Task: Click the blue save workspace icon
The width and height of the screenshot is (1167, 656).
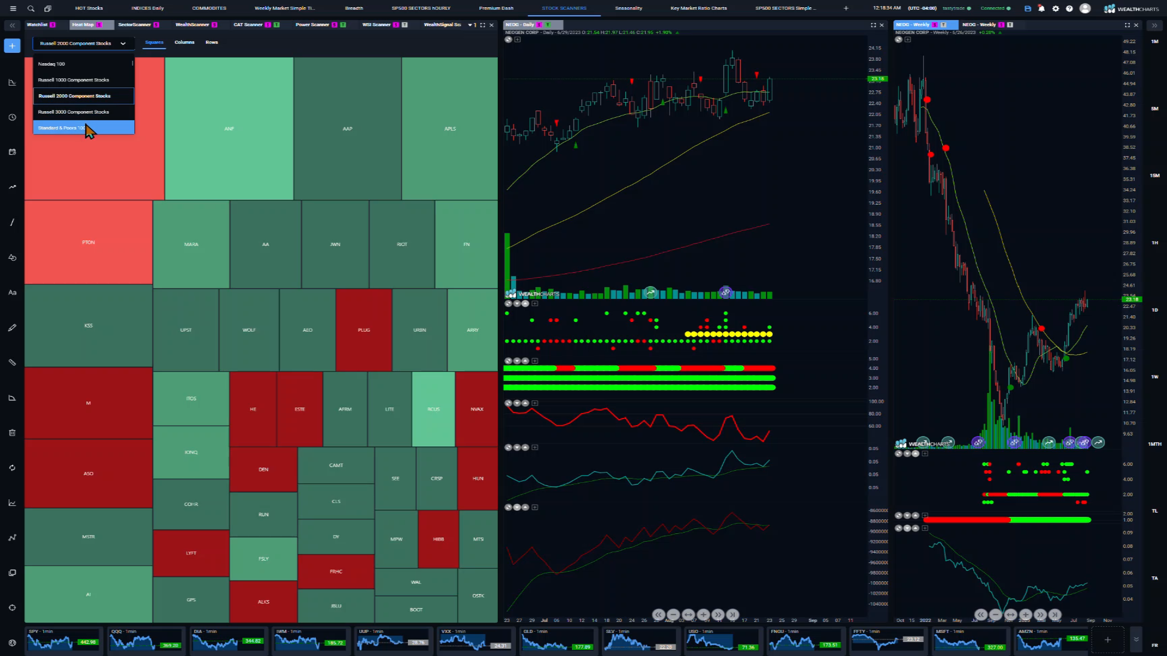Action: click(1027, 9)
